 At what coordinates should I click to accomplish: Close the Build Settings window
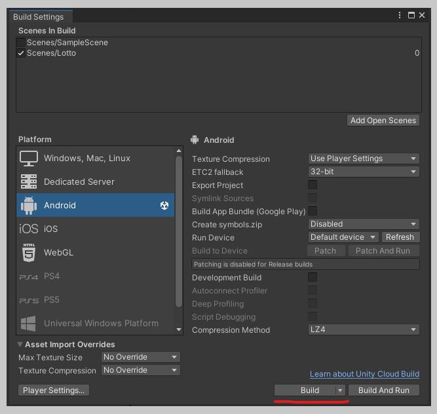(x=422, y=15)
